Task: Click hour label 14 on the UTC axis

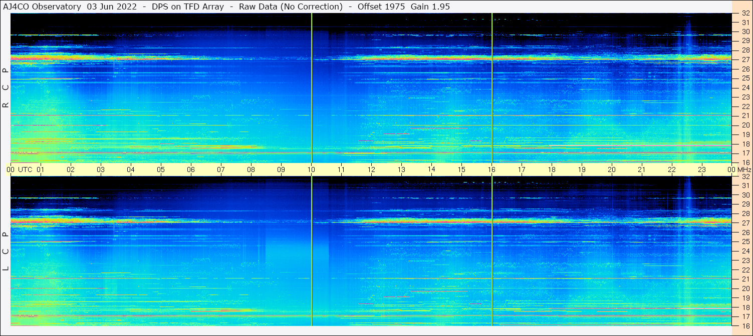Action: tap(431, 169)
